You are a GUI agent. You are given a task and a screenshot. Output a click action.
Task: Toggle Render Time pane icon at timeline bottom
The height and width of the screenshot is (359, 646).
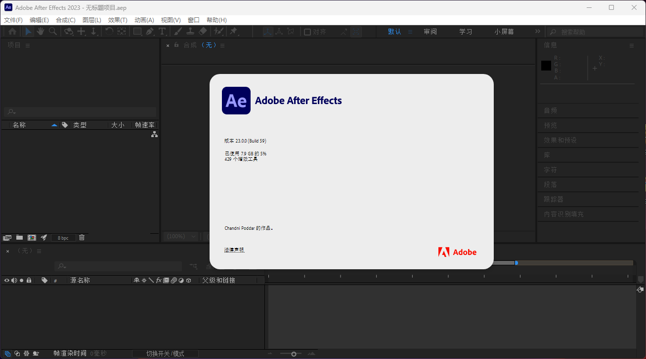coord(36,354)
